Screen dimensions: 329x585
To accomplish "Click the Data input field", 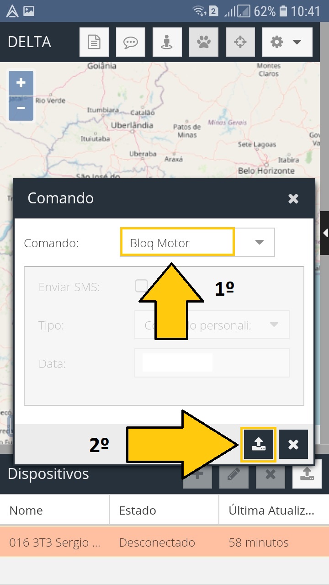I will tap(212, 363).
